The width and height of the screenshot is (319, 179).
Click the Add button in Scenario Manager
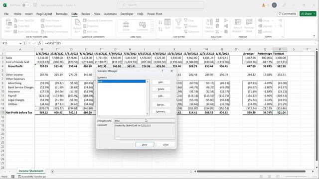coord(161,82)
